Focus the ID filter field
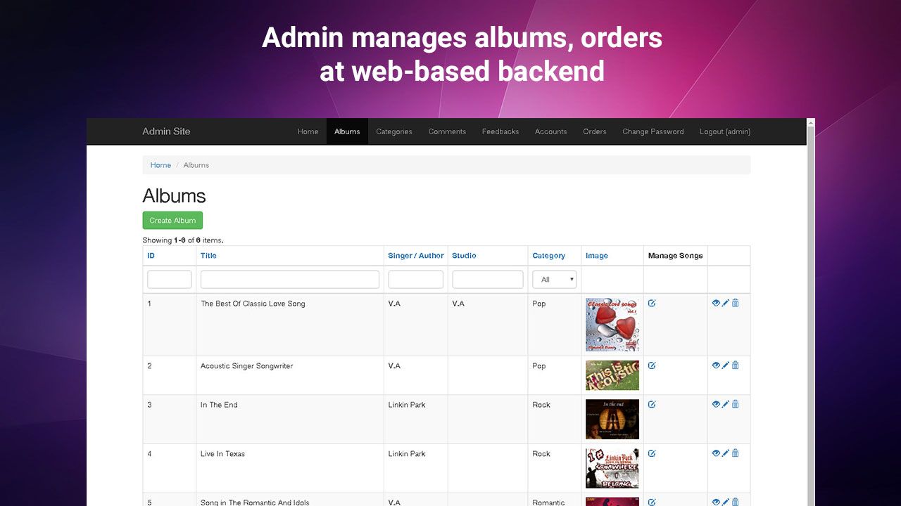The height and width of the screenshot is (506, 901). 170,279
